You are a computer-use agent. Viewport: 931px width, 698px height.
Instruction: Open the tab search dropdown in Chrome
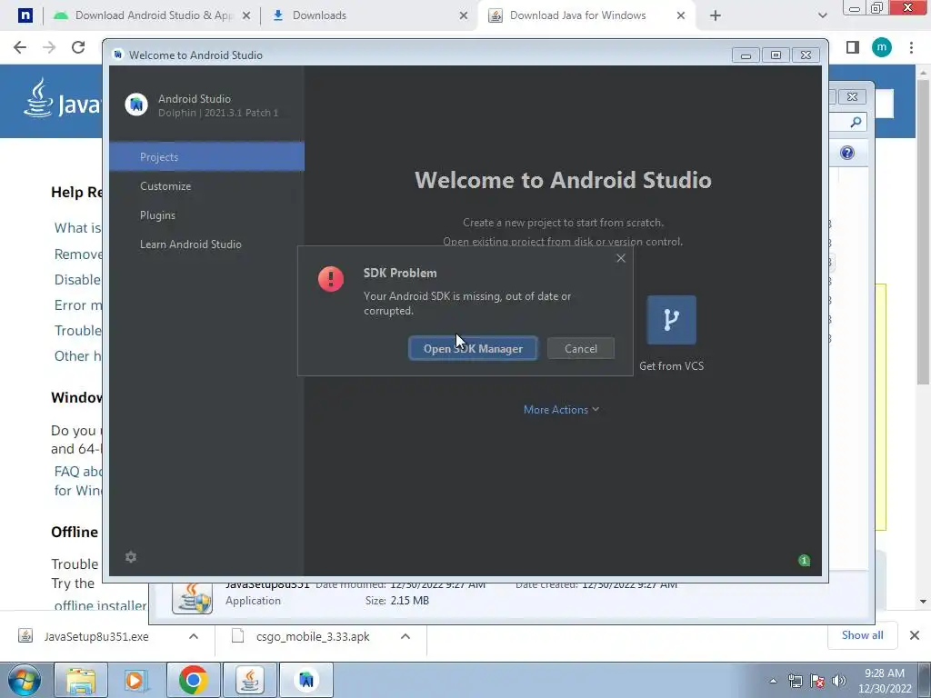click(822, 15)
